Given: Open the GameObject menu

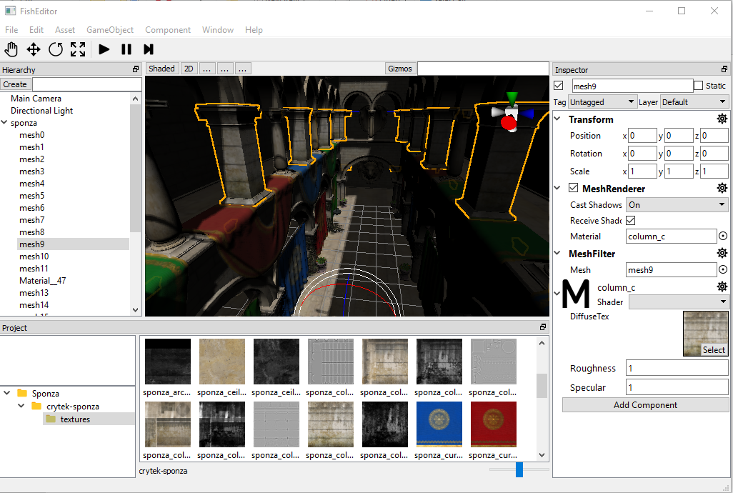Looking at the screenshot, I should coord(110,30).
